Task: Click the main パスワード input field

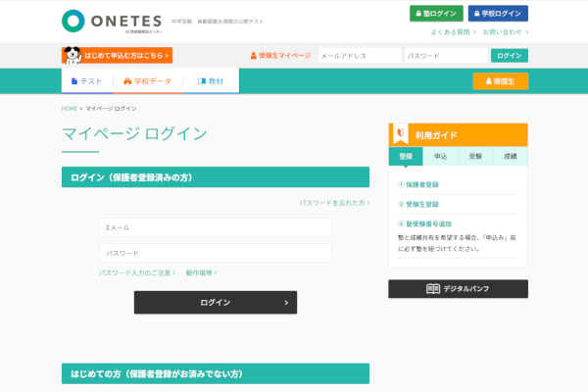Action: point(215,253)
